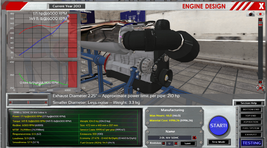
Task: Open the Top End section
Action: pyautogui.click(x=251, y=116)
